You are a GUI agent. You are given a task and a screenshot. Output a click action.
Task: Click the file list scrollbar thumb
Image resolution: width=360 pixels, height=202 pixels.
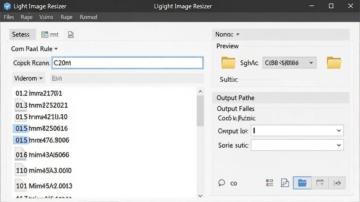click(200, 111)
